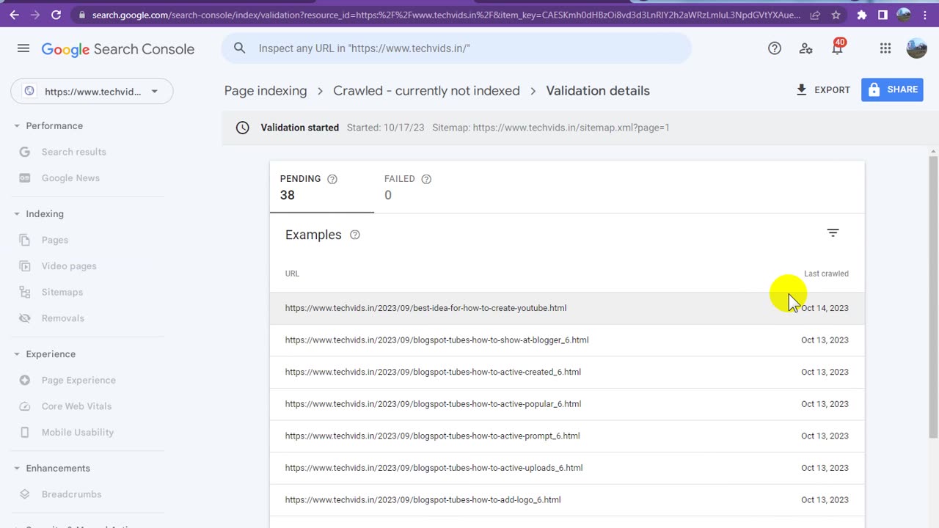Select the how-to-add-logo_6 URL row
This screenshot has width=939, height=528.
pos(567,500)
